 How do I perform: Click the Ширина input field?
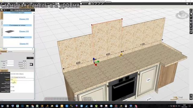9,61
